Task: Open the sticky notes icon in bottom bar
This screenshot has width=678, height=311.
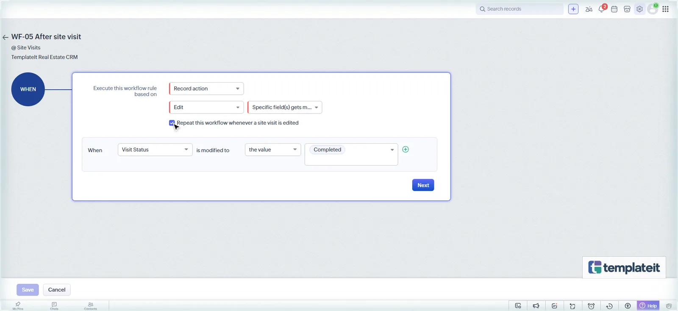Action: pyautogui.click(x=572, y=306)
